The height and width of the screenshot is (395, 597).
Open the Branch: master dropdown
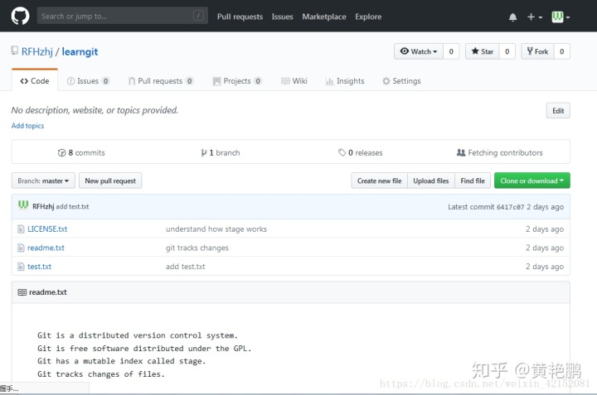click(43, 181)
